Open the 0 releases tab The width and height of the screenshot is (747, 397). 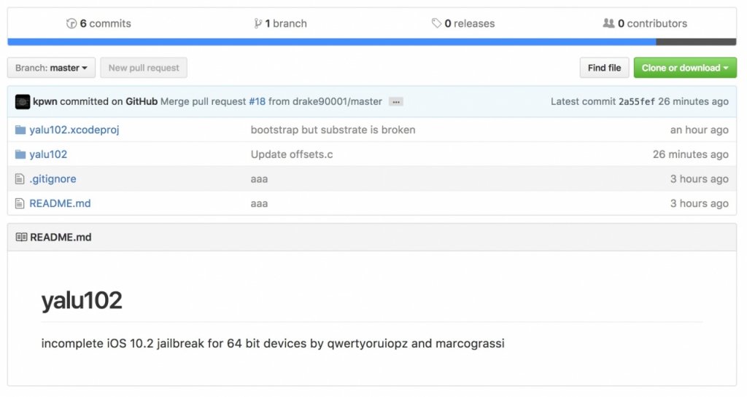[x=469, y=23]
